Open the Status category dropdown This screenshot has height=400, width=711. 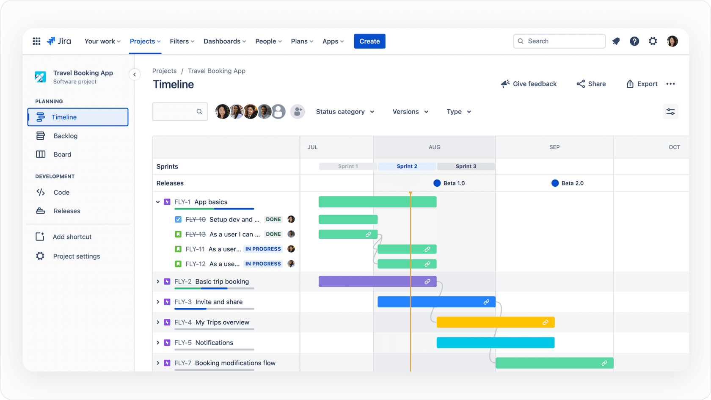point(345,111)
